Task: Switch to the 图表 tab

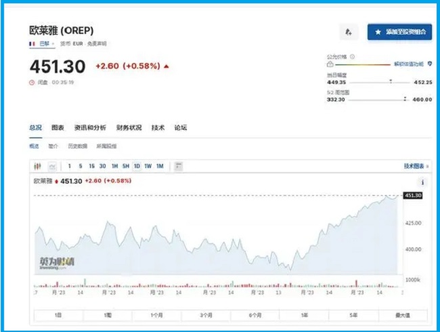Action: coord(58,128)
